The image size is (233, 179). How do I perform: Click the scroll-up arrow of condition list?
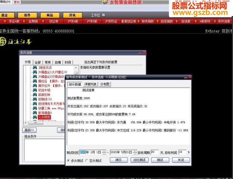(76, 68)
